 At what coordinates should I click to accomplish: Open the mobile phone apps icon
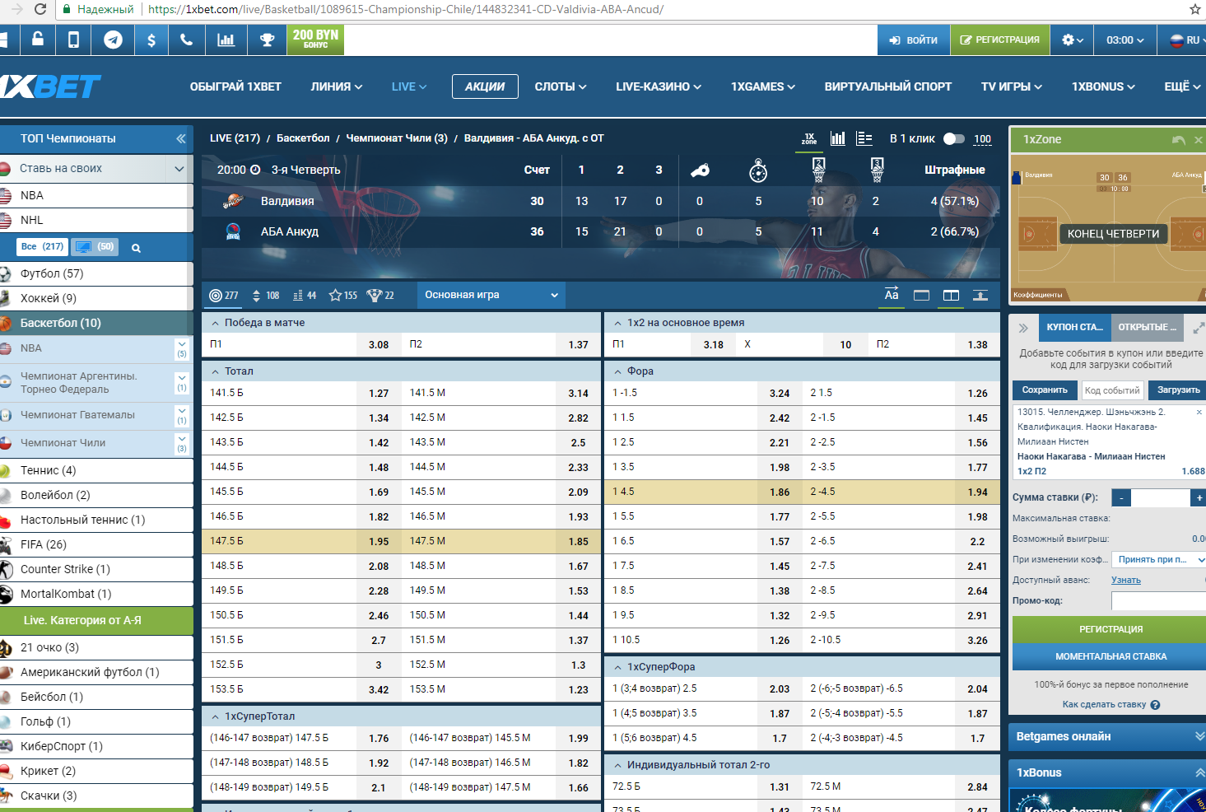(x=73, y=40)
